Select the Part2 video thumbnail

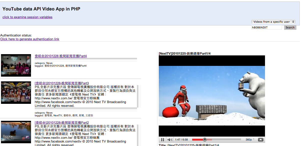click(16, 132)
